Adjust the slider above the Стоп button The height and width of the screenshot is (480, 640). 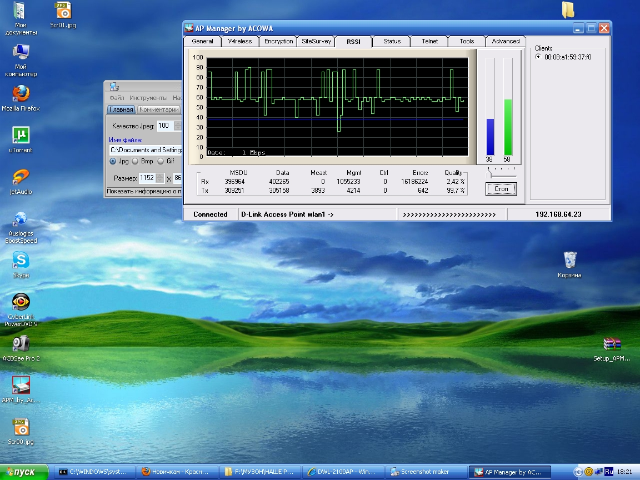(x=489, y=174)
